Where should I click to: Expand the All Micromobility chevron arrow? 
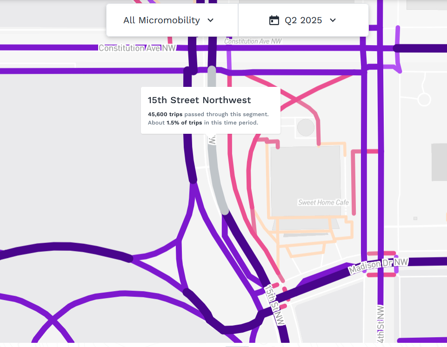pos(210,20)
